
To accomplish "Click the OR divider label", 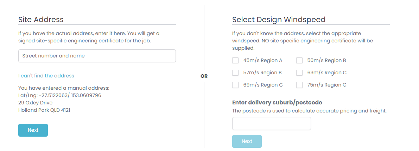I will click(x=204, y=76).
